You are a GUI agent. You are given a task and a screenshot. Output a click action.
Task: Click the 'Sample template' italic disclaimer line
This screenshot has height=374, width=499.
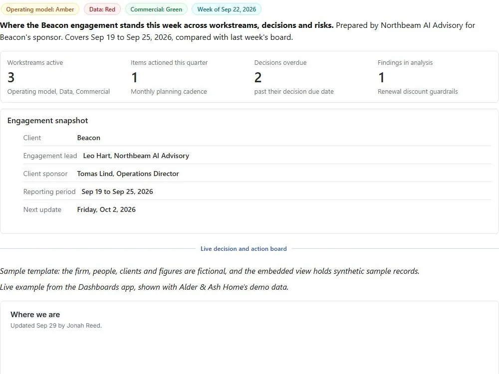tap(210, 271)
